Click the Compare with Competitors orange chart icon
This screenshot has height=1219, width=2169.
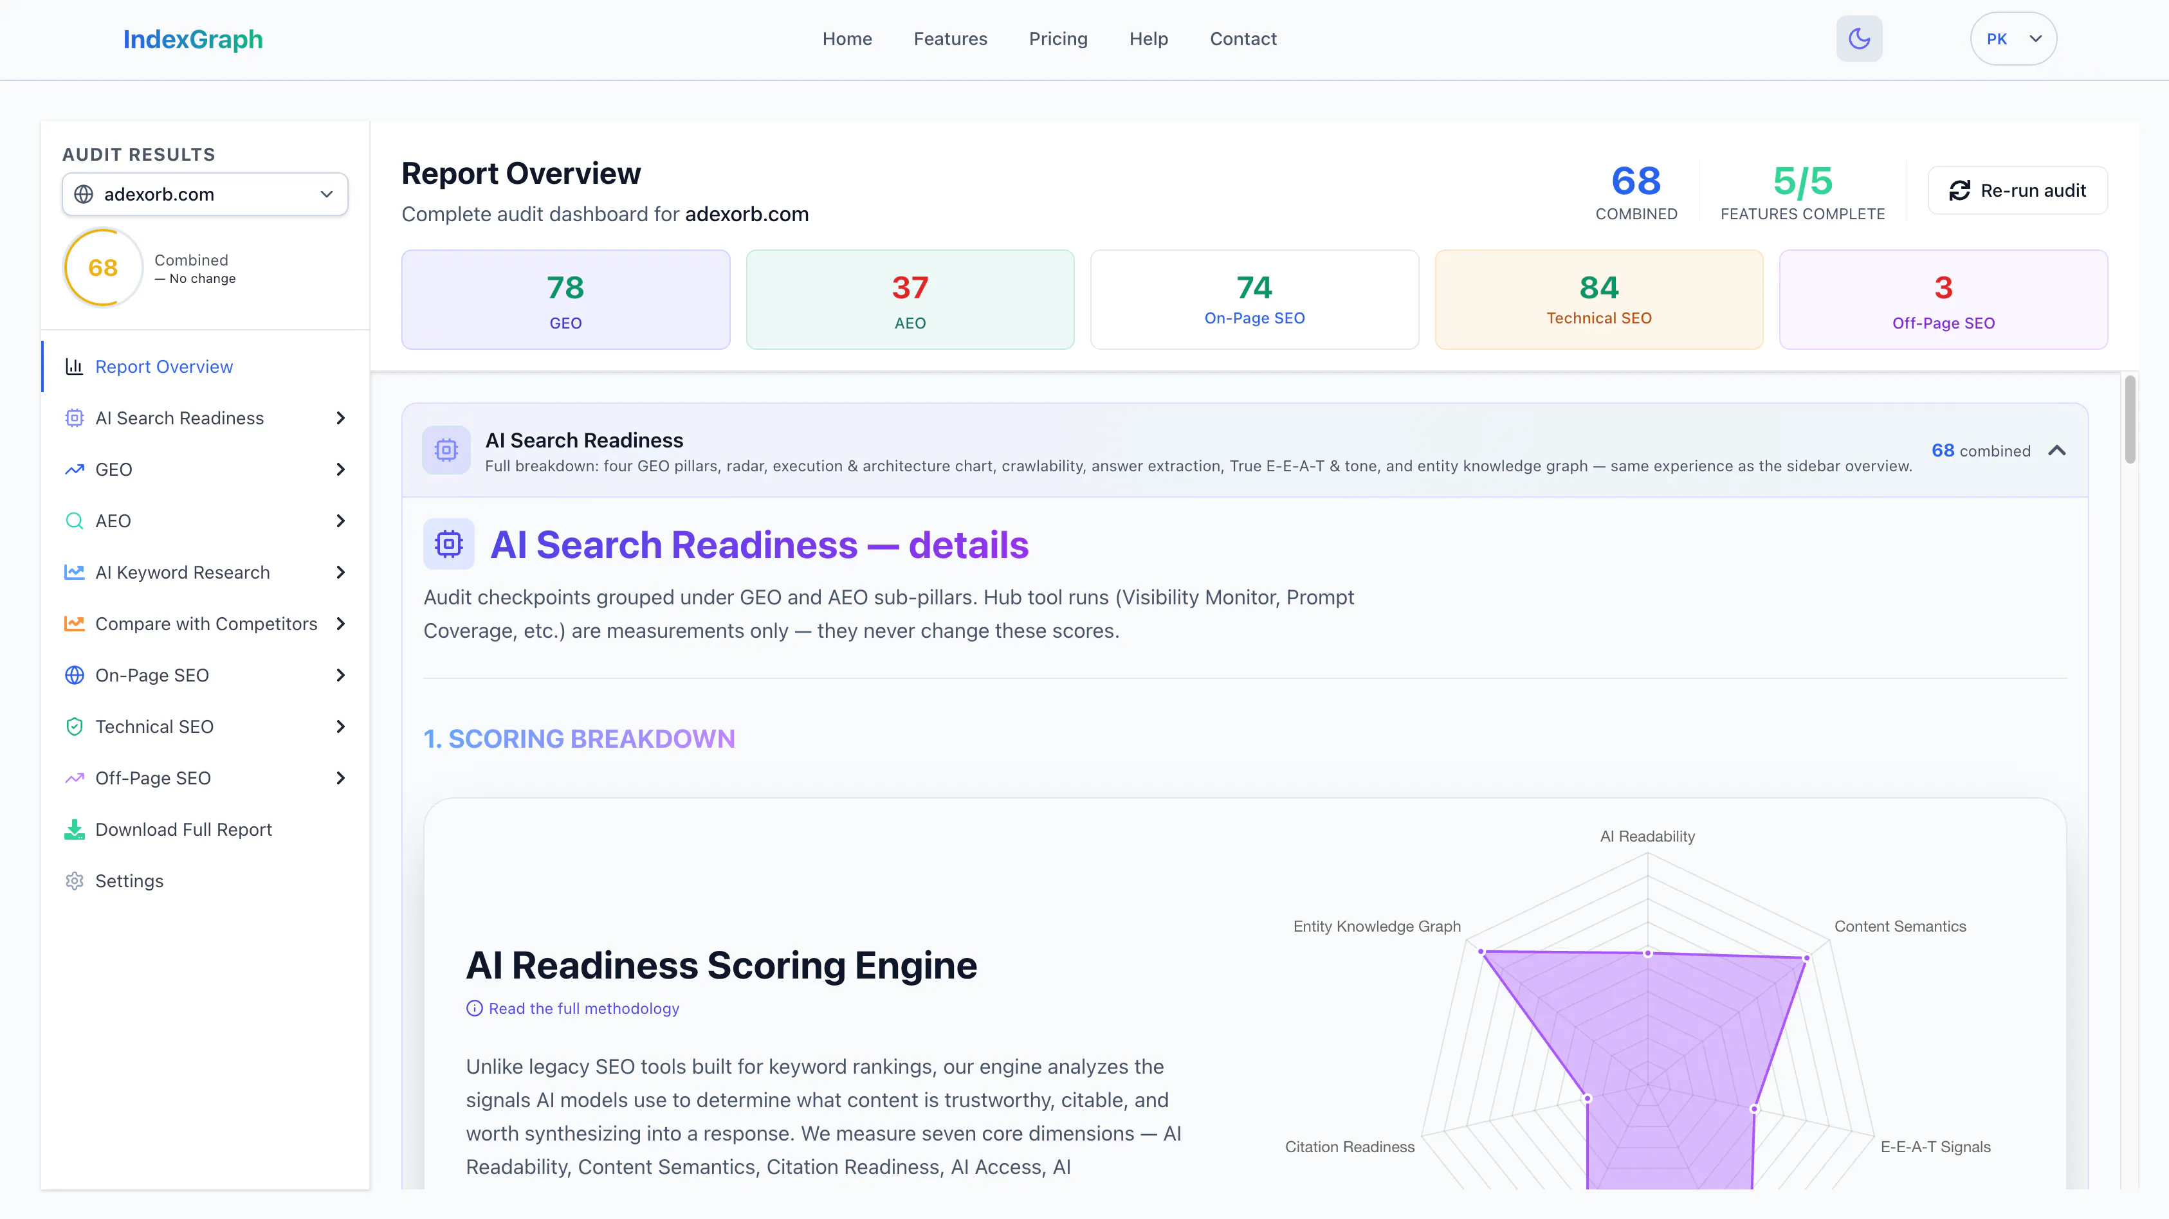(74, 624)
